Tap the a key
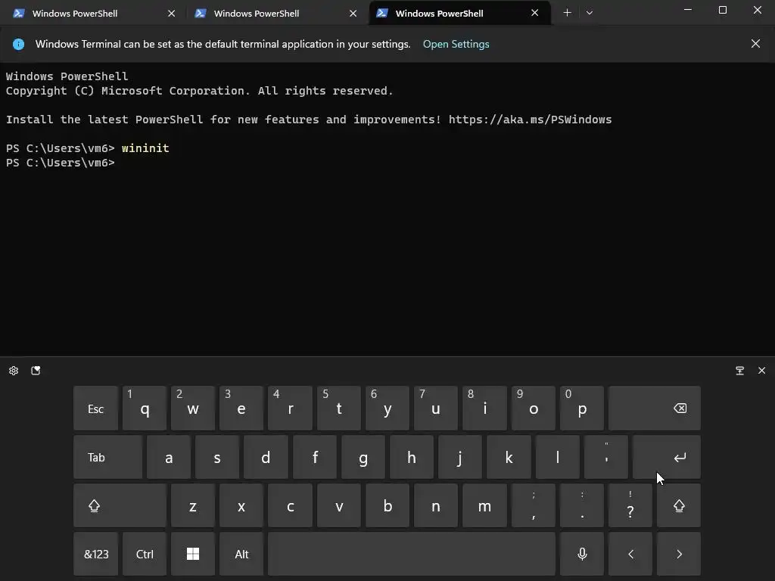 [x=169, y=457]
